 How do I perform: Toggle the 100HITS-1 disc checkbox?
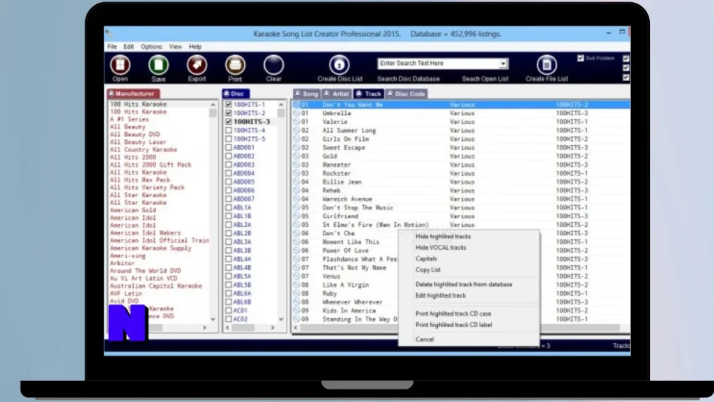click(x=229, y=105)
